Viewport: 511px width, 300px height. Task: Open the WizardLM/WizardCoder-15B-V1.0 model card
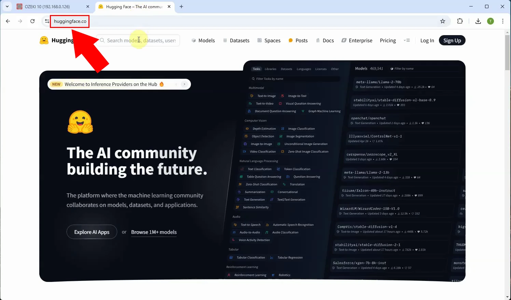coord(395,211)
